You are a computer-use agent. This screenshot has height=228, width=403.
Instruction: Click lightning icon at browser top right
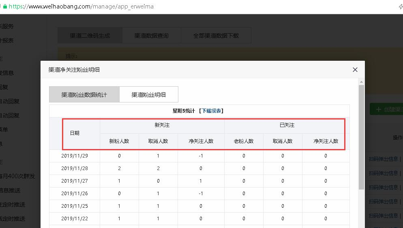click(x=401, y=6)
